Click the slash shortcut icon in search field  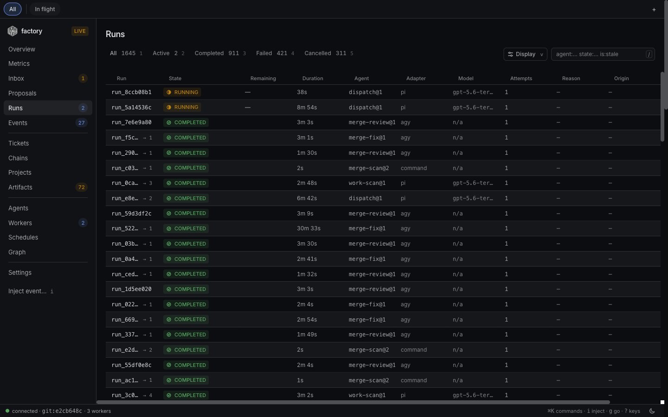pyautogui.click(x=649, y=54)
